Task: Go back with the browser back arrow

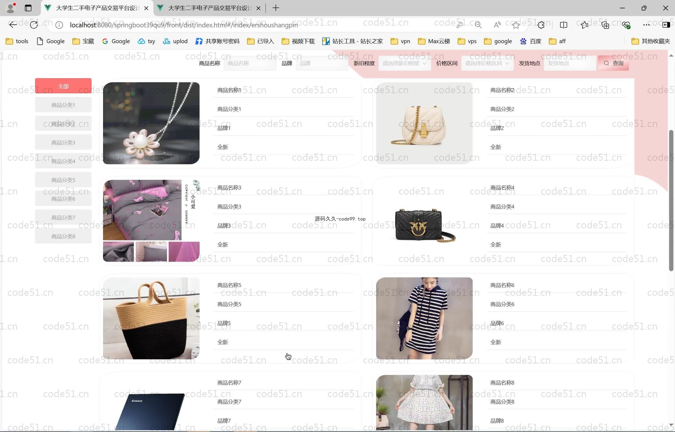Action: tap(13, 25)
